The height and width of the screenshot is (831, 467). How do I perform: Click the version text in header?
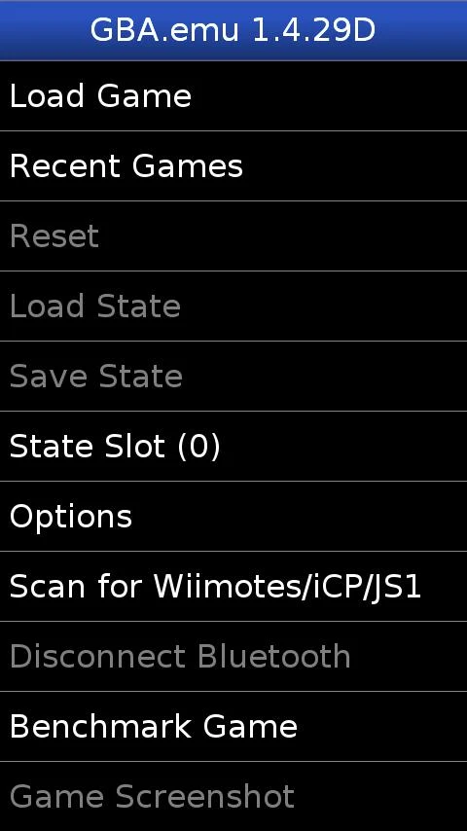click(313, 31)
